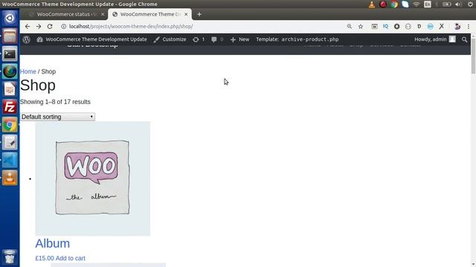Screen dimensions: 476x267
Task: Select the WooCommerce Theme Dev tab
Action: click(150, 14)
